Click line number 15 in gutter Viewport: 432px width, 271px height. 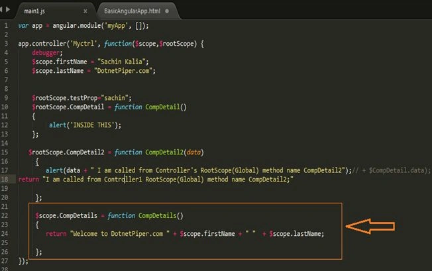(x=5, y=152)
